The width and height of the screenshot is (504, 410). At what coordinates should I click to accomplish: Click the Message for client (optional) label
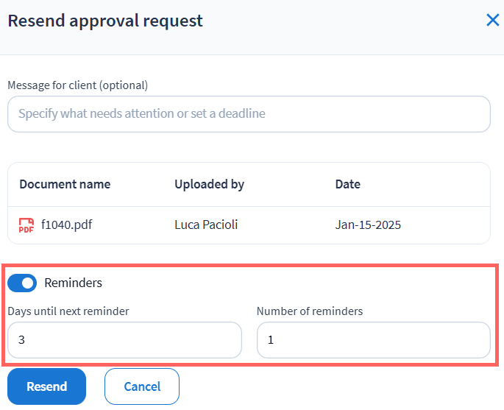[77, 85]
